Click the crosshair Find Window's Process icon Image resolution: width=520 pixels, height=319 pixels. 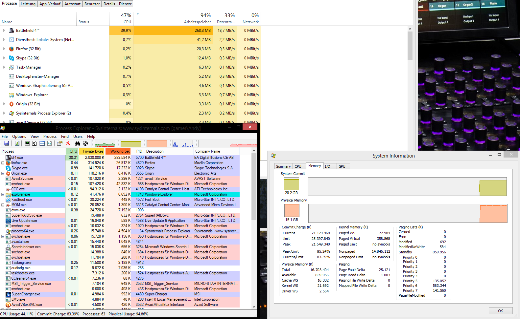click(85, 143)
